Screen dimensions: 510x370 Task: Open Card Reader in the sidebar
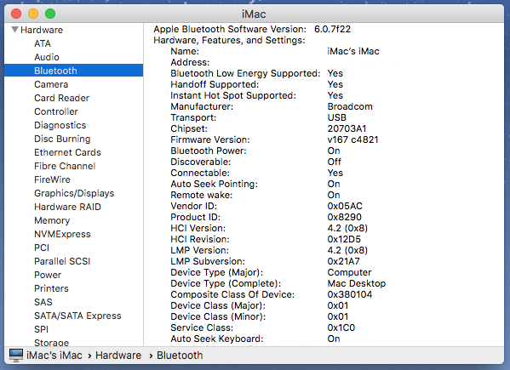pyautogui.click(x=62, y=98)
